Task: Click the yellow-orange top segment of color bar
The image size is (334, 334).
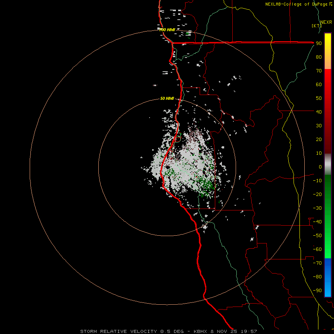Action: (328, 51)
